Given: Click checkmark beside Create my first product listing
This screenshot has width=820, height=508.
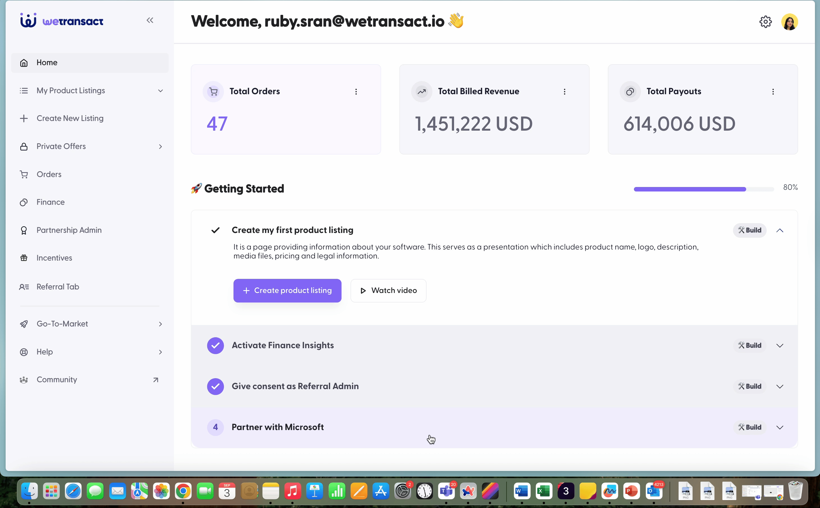Looking at the screenshot, I should pos(216,230).
